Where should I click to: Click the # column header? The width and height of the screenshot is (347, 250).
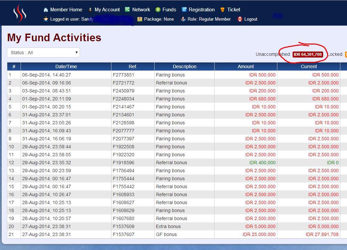click(x=14, y=66)
